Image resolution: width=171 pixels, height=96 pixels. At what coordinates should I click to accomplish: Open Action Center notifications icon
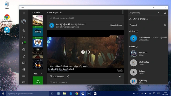(x=154, y=93)
